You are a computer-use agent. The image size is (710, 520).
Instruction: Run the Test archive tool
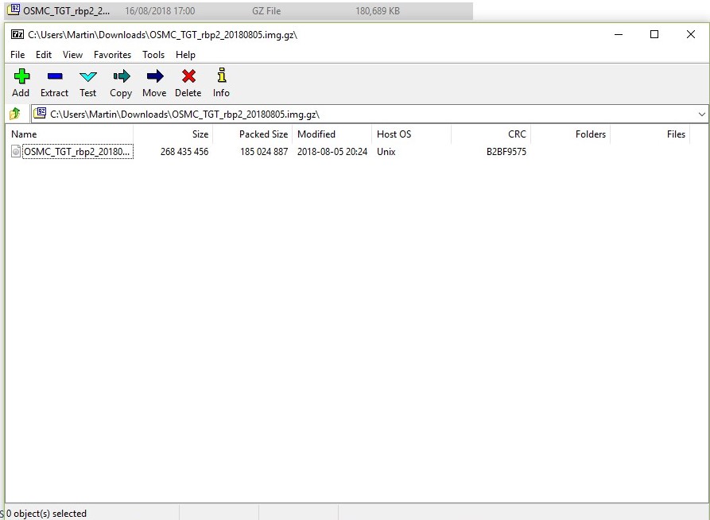(87, 76)
